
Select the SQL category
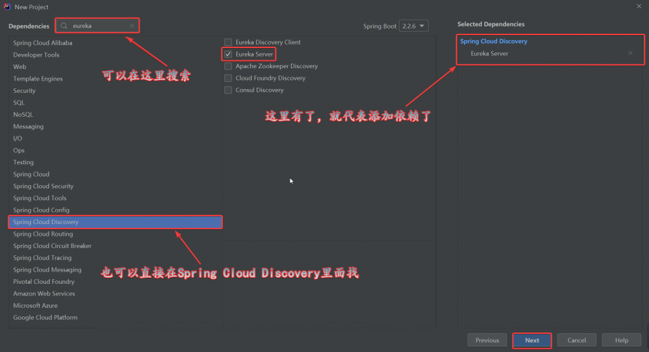coord(115,103)
